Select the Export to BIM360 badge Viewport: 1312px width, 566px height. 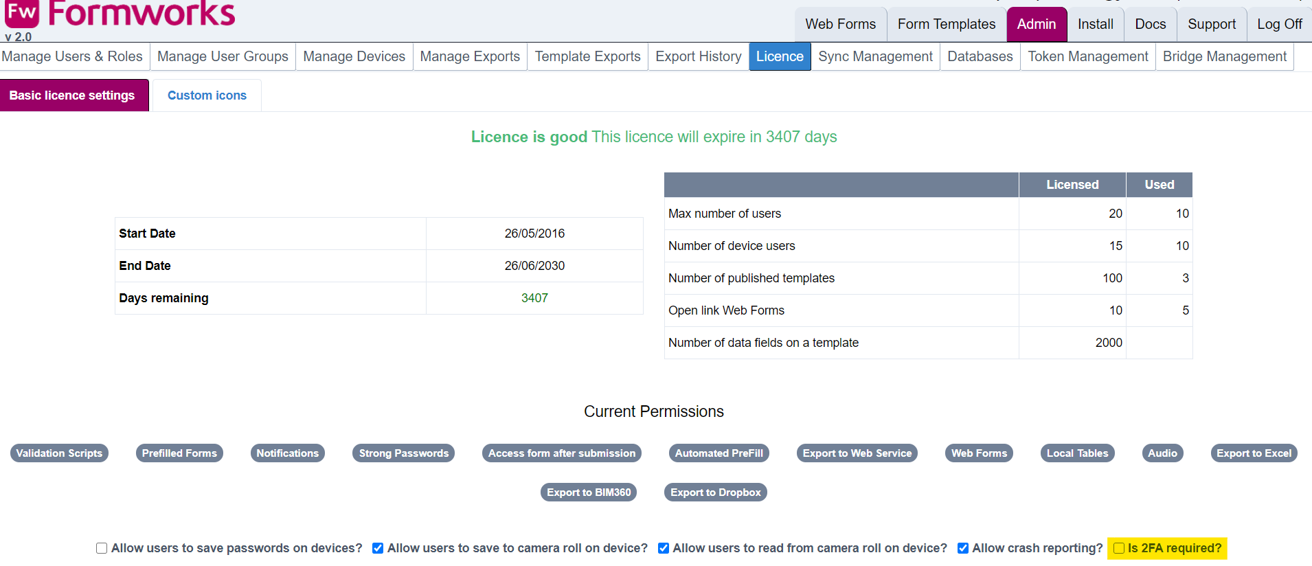click(x=589, y=493)
